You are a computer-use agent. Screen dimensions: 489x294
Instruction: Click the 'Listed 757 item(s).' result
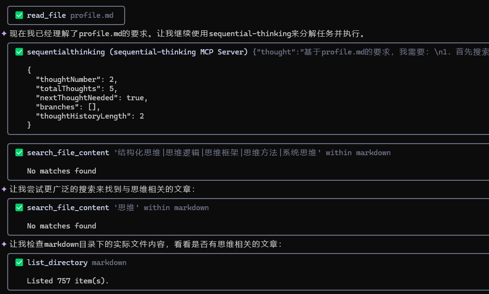68,281
